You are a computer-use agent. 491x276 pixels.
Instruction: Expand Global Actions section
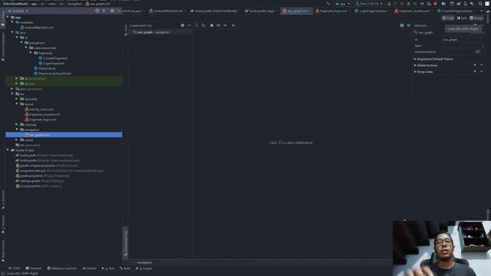pos(415,65)
